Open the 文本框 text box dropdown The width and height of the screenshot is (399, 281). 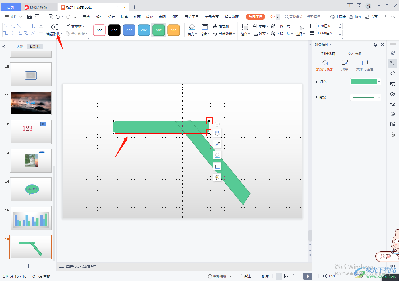click(x=75, y=26)
